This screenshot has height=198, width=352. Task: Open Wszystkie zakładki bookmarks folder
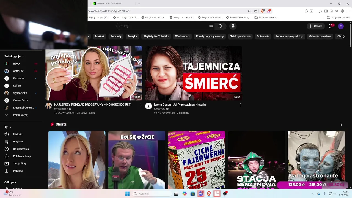pos(338,17)
